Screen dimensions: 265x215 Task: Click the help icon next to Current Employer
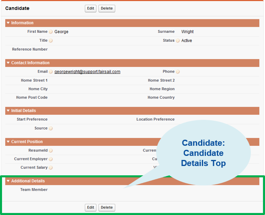click(51, 159)
